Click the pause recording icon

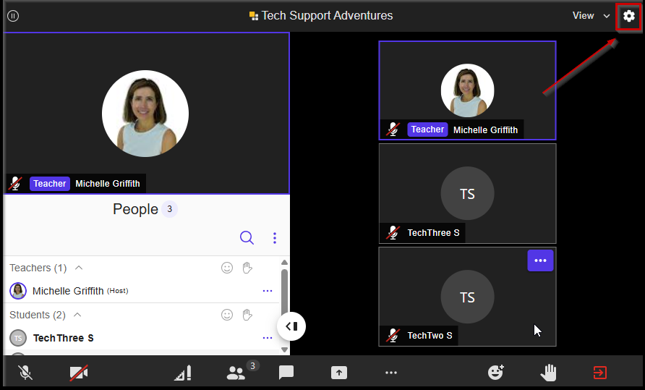click(13, 16)
